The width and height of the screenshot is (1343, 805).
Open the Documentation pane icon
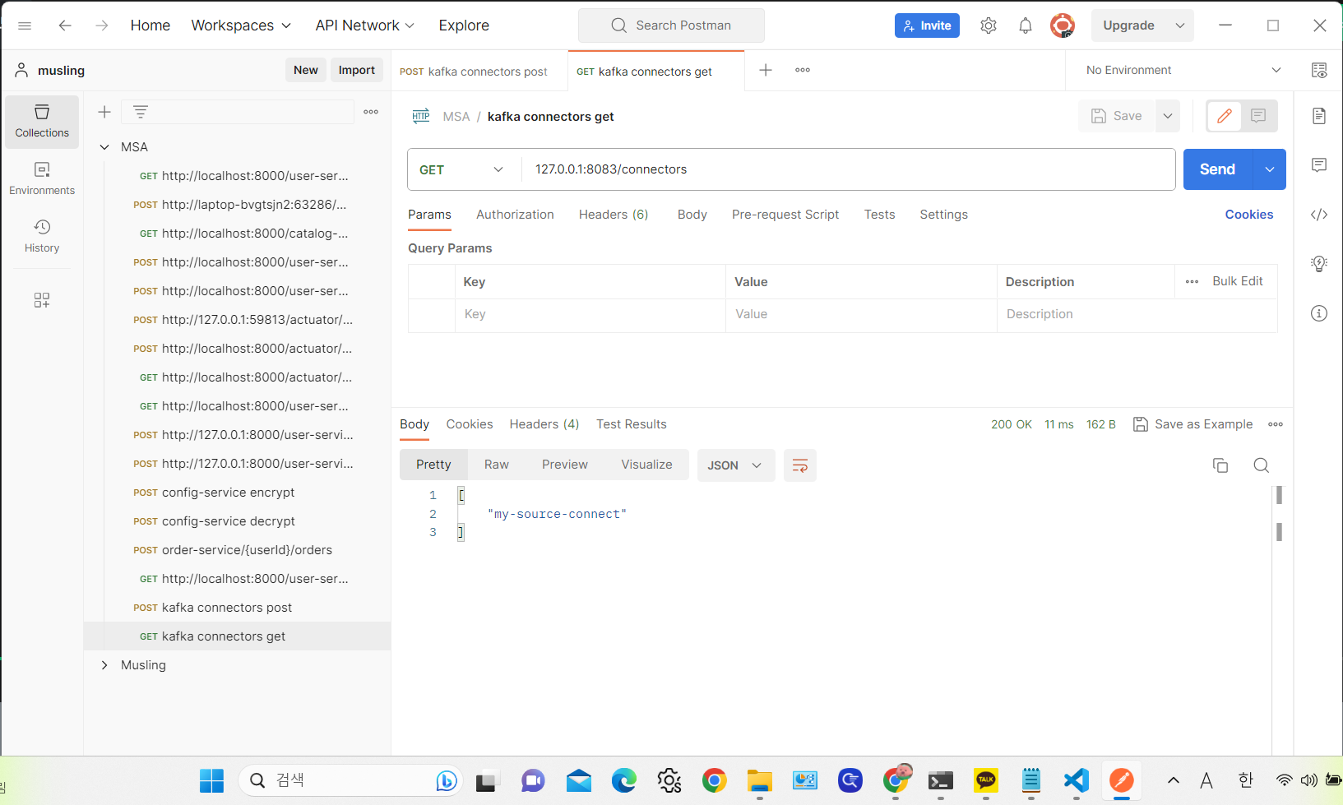coord(1319,116)
